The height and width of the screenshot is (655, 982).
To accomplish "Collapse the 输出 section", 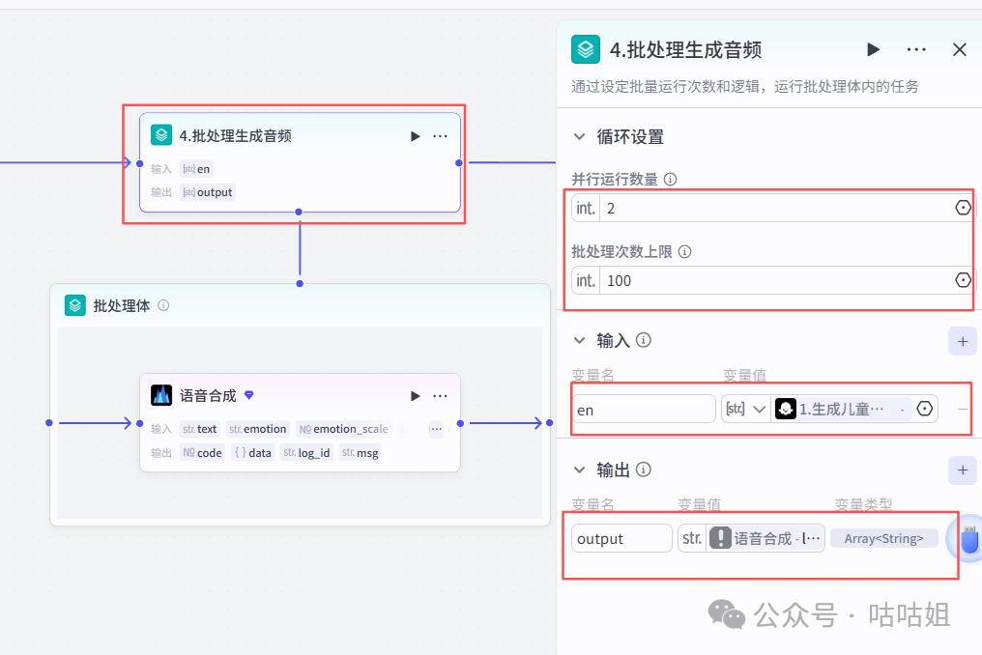I will [578, 470].
